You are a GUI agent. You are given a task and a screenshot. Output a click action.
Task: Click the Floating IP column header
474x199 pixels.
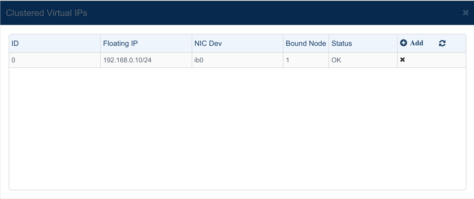(120, 43)
